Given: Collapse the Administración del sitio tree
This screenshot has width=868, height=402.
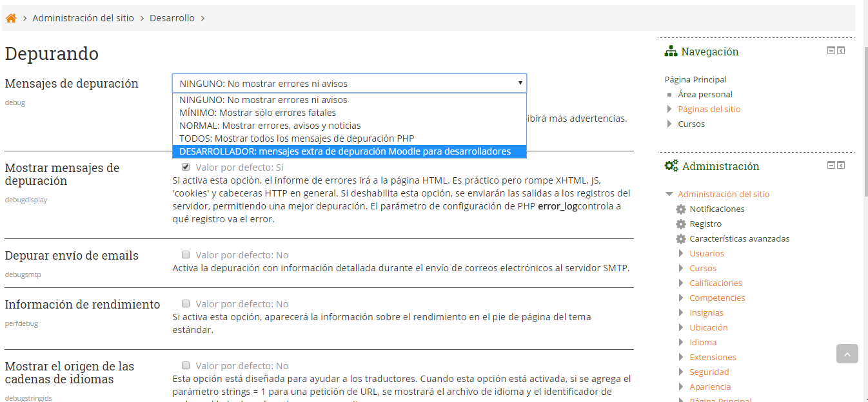Looking at the screenshot, I should point(669,194).
